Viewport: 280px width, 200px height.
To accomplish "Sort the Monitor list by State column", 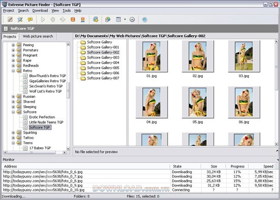I will point(185,166).
